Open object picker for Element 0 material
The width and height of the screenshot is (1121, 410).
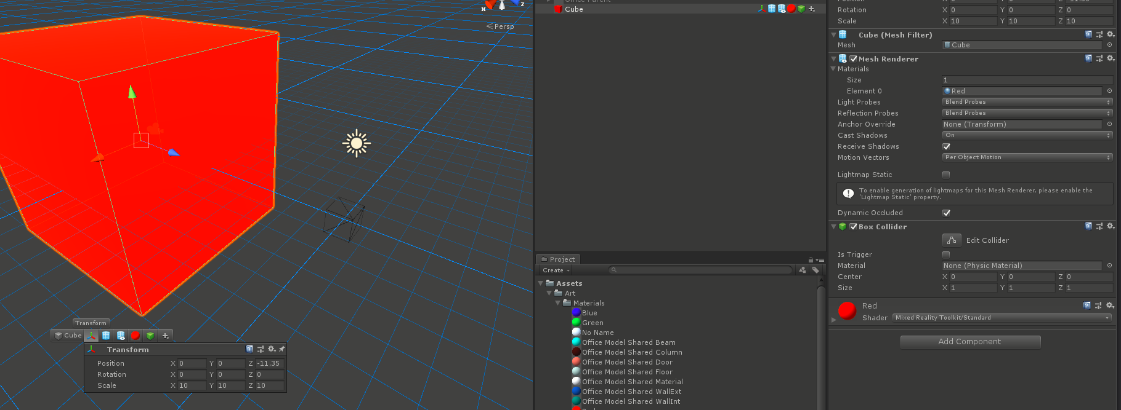tap(1110, 91)
